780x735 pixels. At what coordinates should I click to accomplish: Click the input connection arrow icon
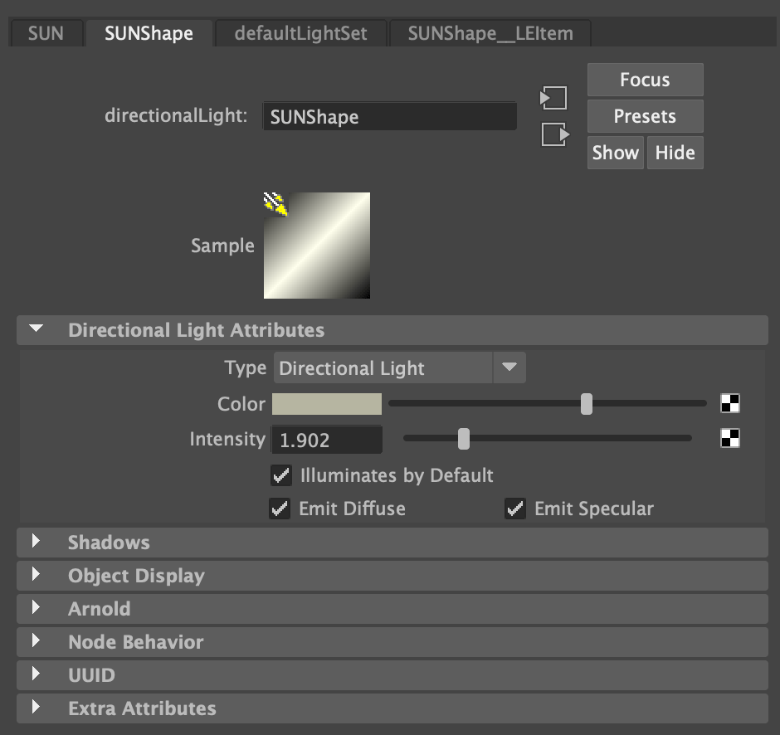(x=553, y=99)
